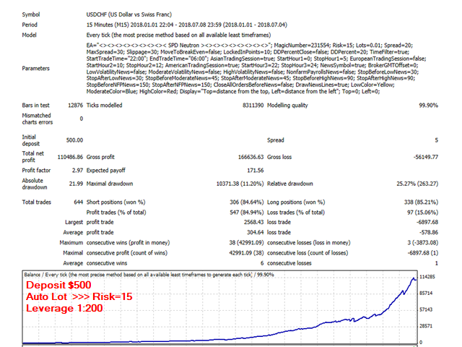This screenshot has height=347, width=462.
Task: Click the Parameters text block
Action: tap(256, 69)
